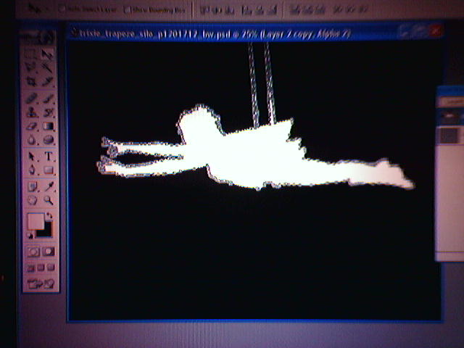Click the background color swatch
Screen dimensions: 464x348
[x=44, y=230]
